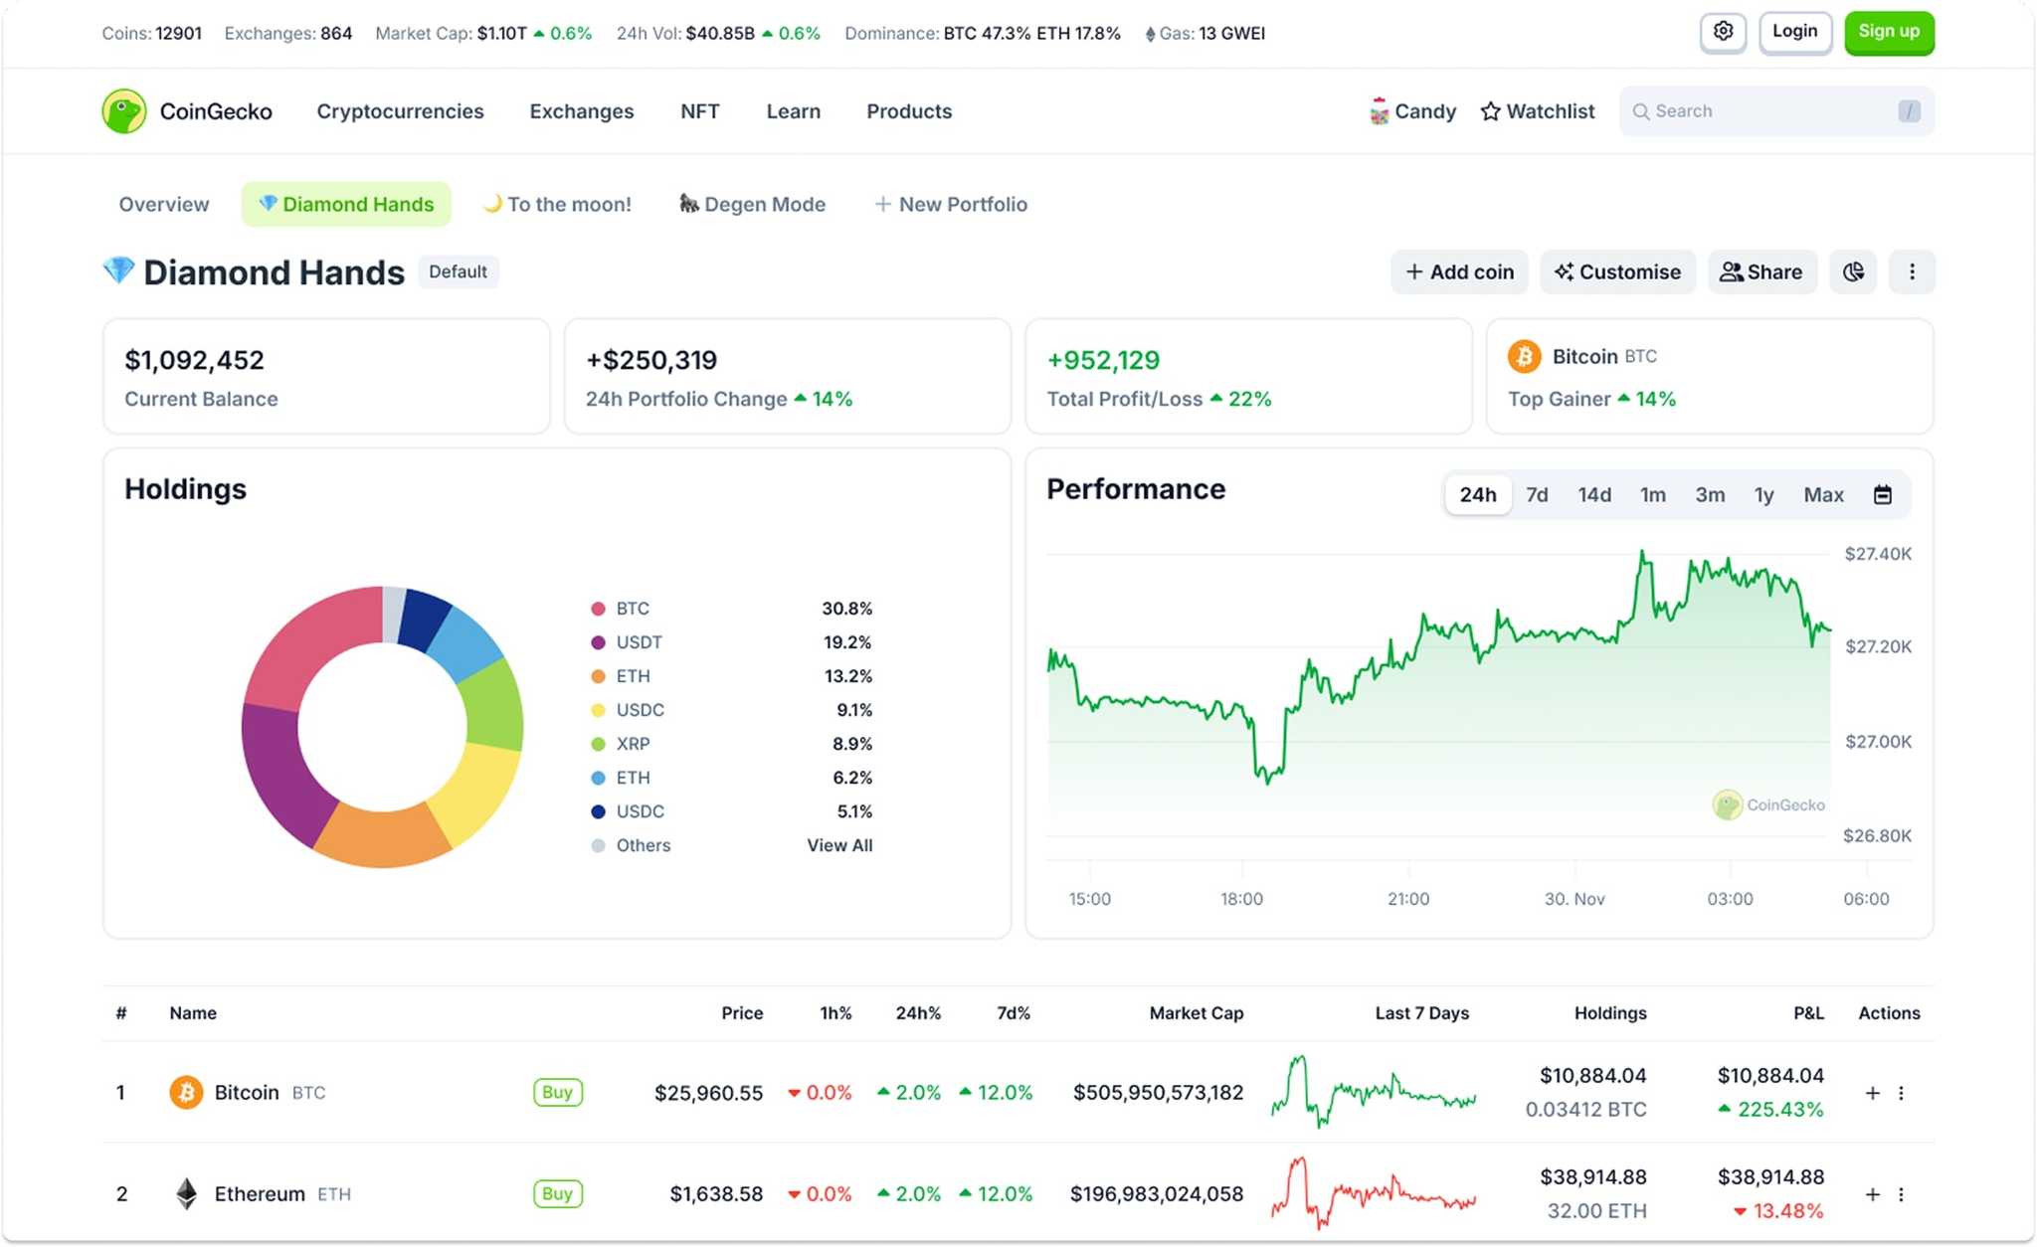Open the Cryptocurrencies menu

click(400, 111)
